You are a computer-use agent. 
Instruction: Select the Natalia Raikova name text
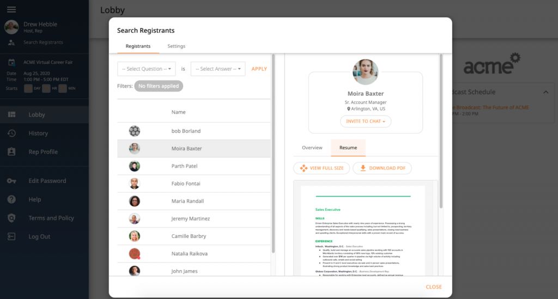pos(189,253)
